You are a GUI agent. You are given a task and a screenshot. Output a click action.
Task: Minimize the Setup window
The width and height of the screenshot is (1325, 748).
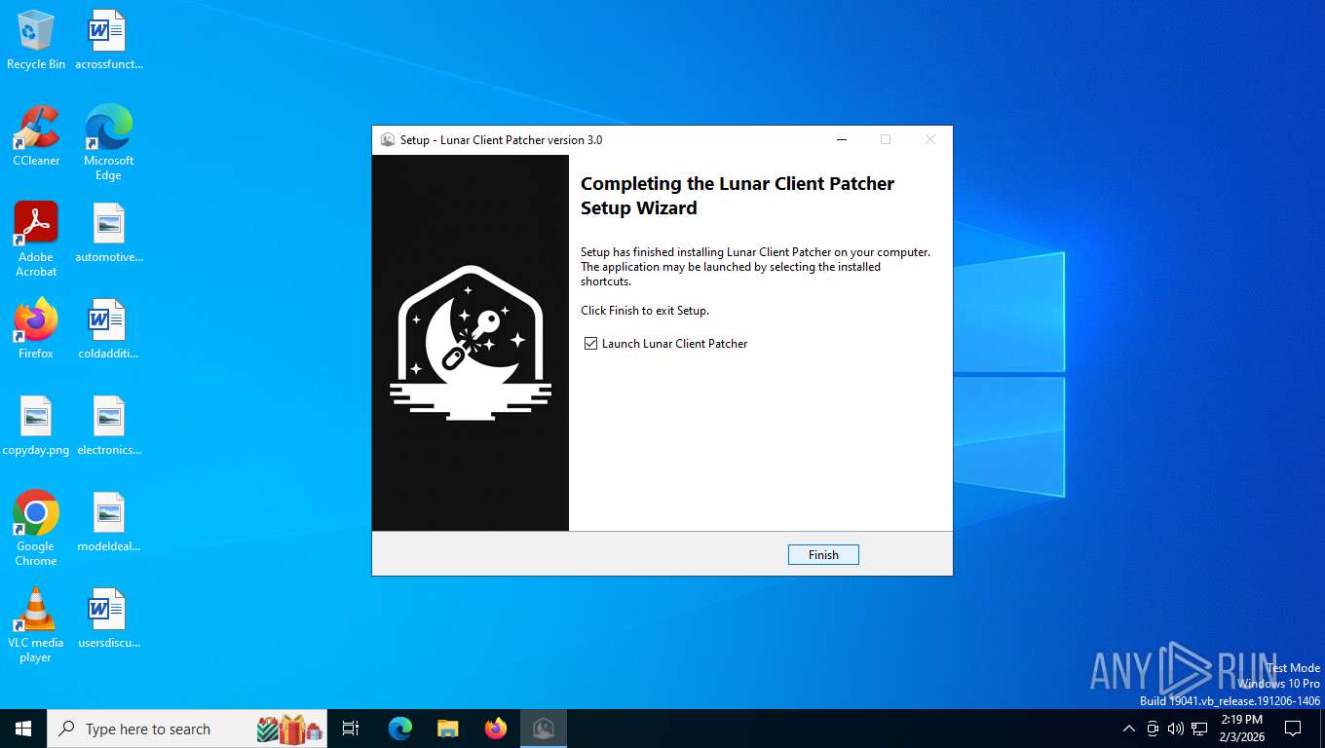841,140
